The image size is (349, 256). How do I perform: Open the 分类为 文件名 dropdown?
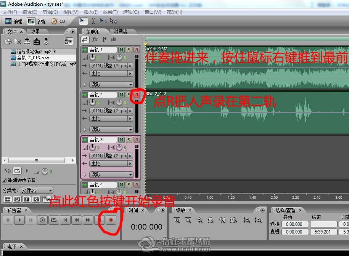point(37,190)
